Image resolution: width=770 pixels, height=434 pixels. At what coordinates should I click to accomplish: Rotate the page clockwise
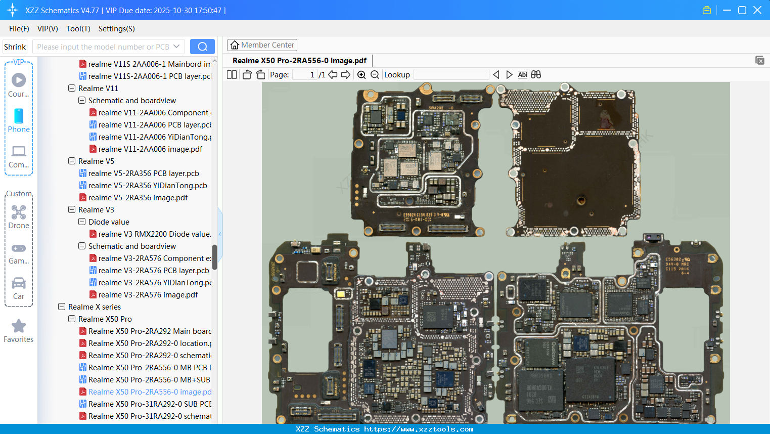pyautogui.click(x=260, y=75)
